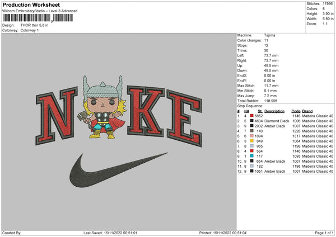Click the St. column header
The width and height of the screenshot is (336, 237).
point(260,111)
